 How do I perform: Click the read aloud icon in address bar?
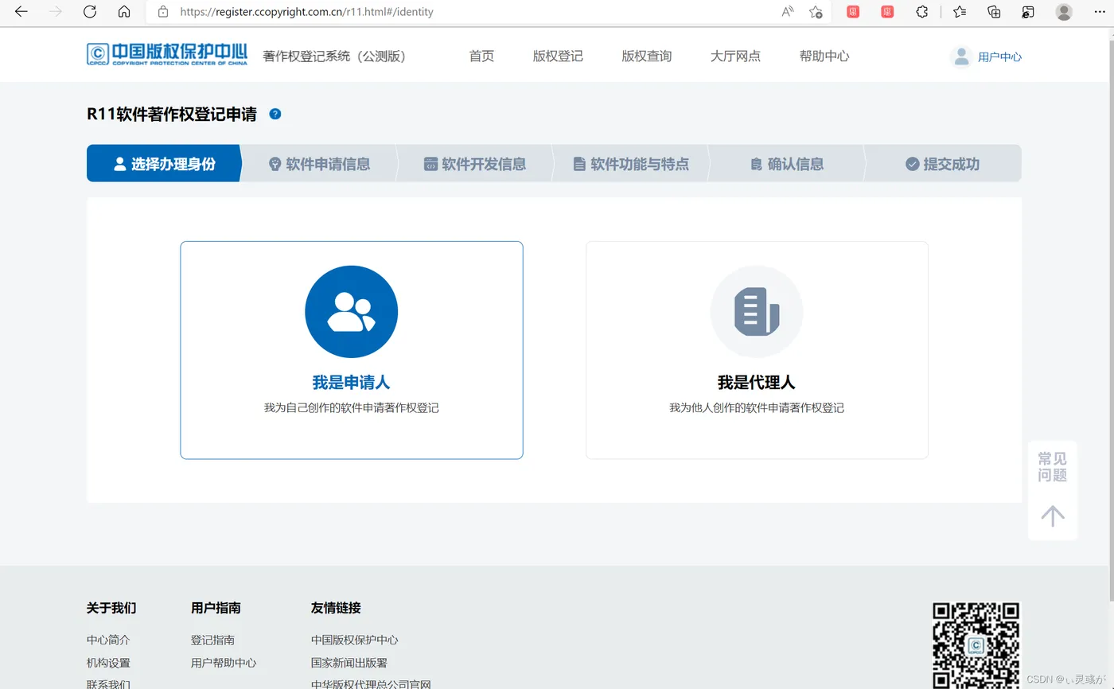(788, 12)
